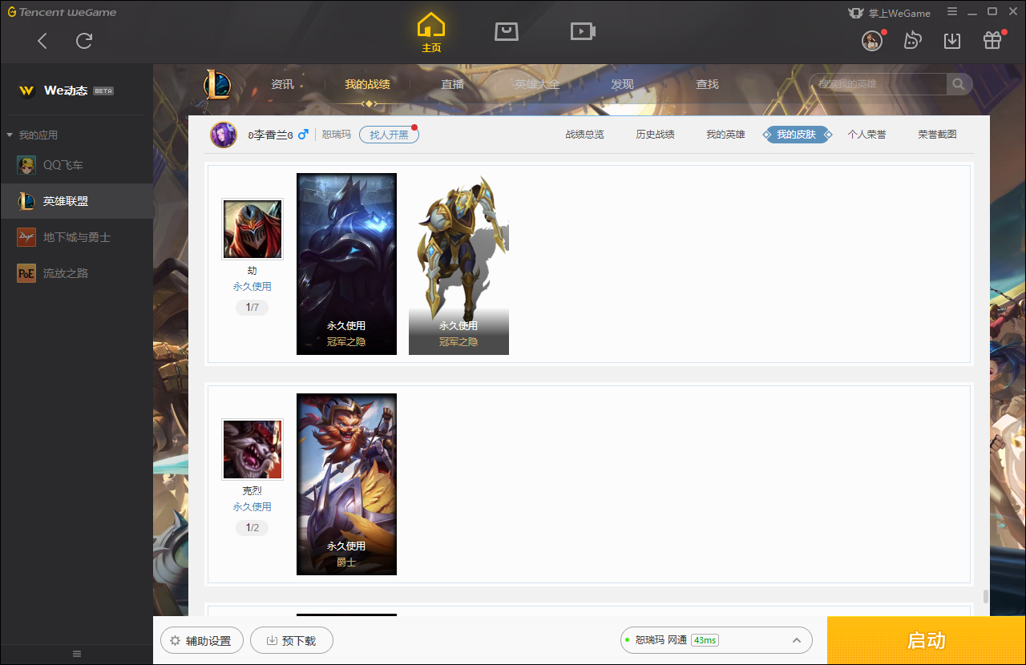Open 我的战绩 tab
The image size is (1026, 665).
(367, 84)
